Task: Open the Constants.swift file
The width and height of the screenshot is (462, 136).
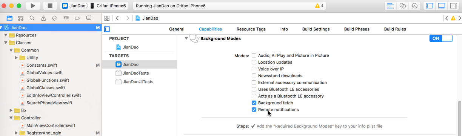Action: 42,65
